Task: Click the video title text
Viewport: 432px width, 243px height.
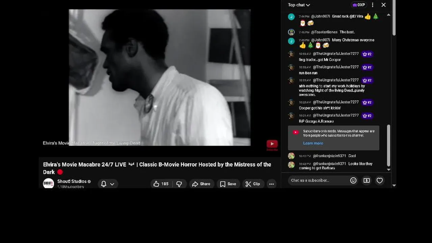Action: coord(157,168)
